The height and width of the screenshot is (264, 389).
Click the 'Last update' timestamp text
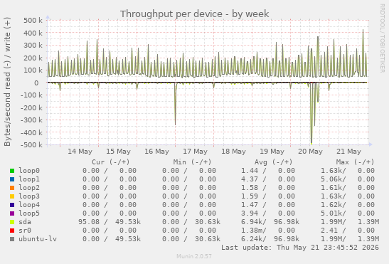300,248
